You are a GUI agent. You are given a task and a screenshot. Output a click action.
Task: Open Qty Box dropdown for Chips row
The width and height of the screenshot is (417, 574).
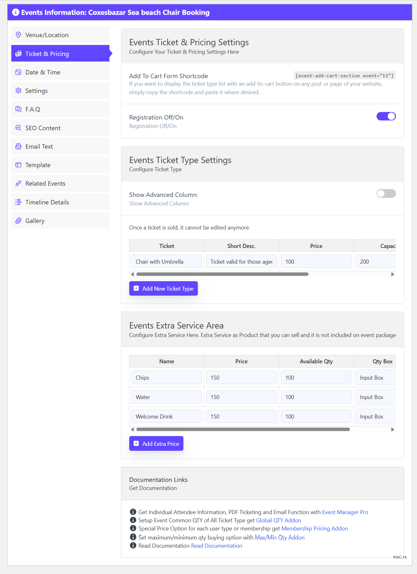[376, 378]
